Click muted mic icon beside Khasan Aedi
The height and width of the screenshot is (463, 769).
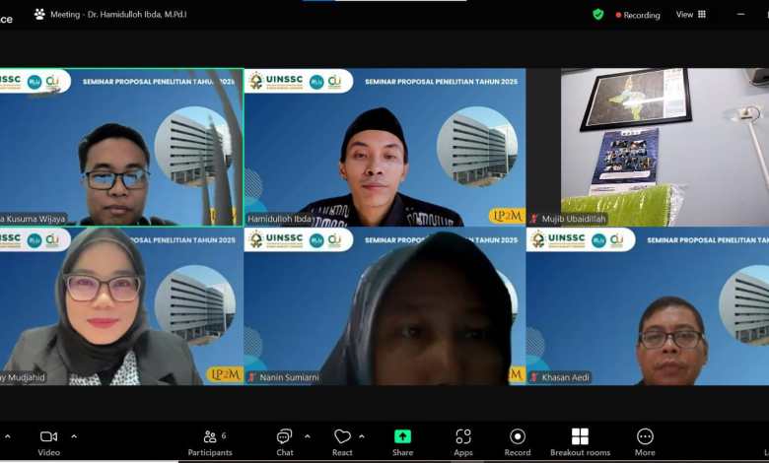click(534, 377)
